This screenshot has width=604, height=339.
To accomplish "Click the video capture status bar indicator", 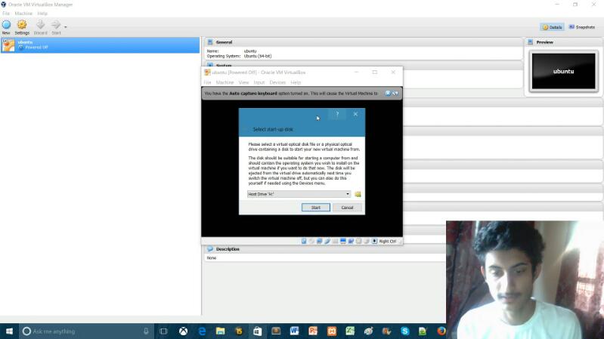I will (x=351, y=242).
